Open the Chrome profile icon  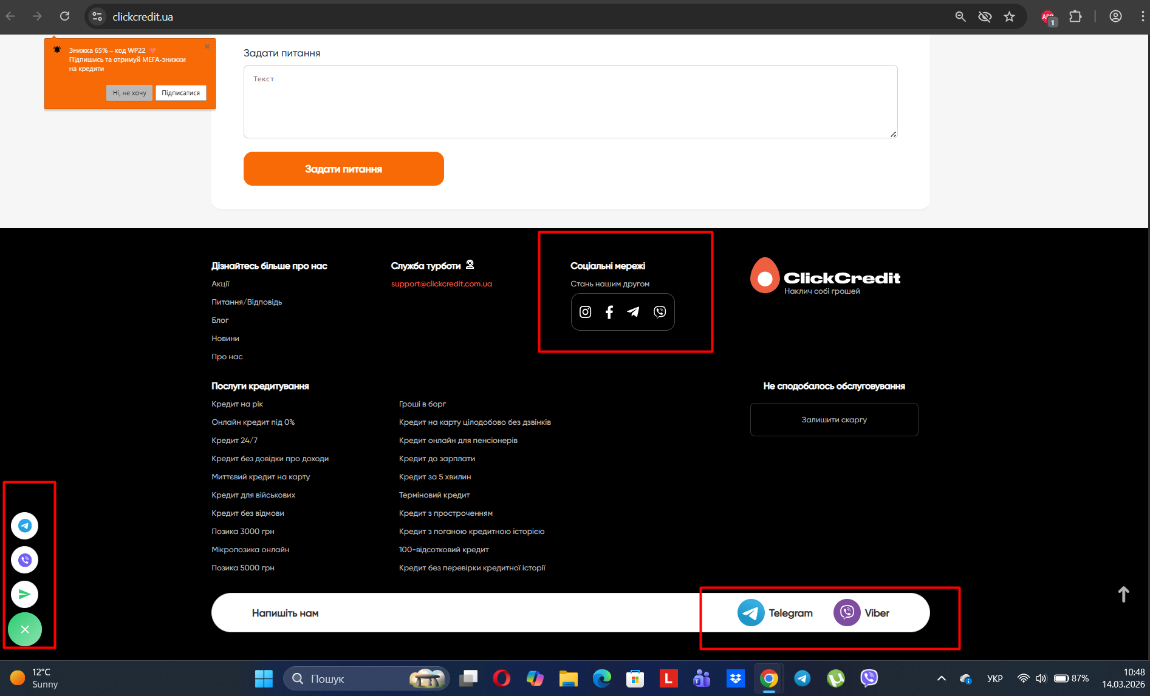1115,16
